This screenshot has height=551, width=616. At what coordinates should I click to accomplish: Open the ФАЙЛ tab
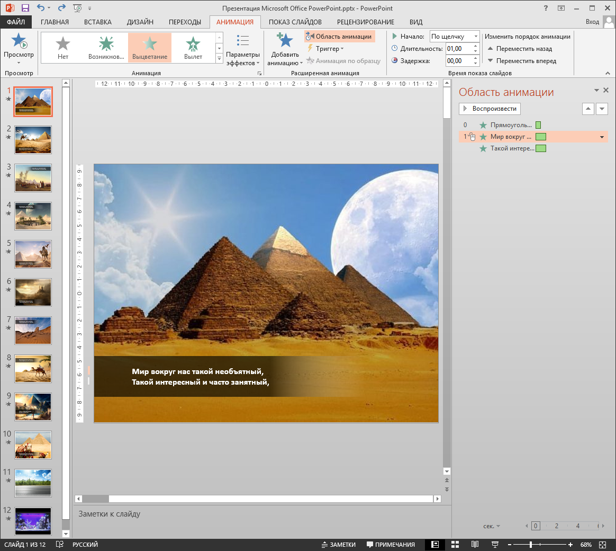[16, 22]
